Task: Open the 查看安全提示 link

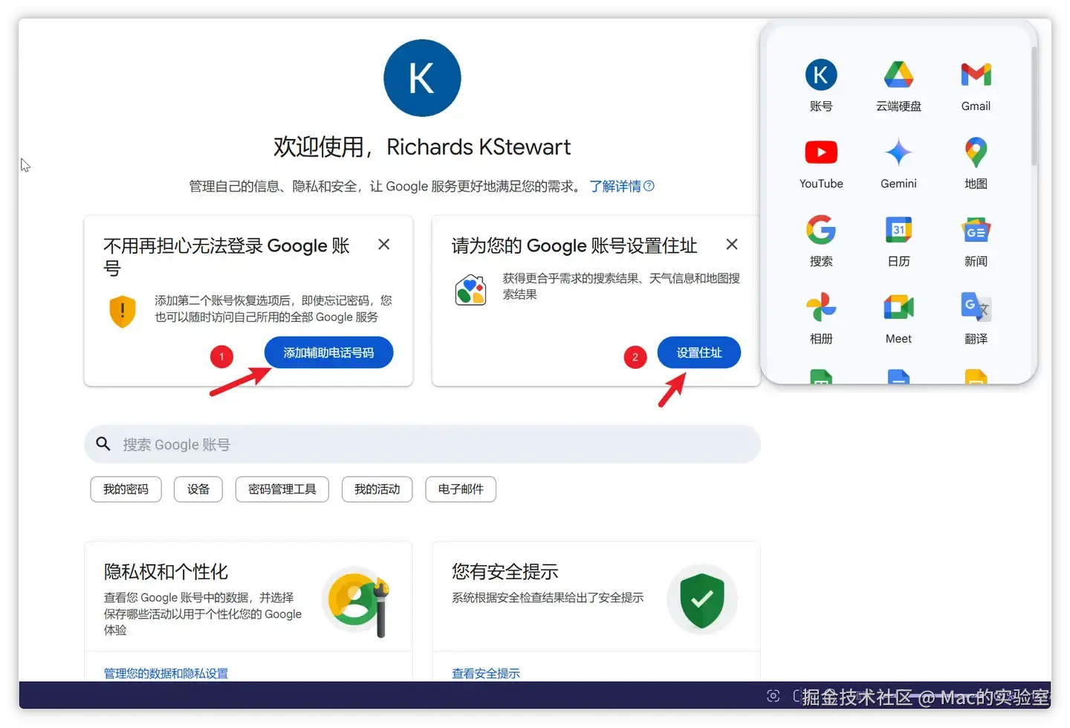Action: point(486,673)
